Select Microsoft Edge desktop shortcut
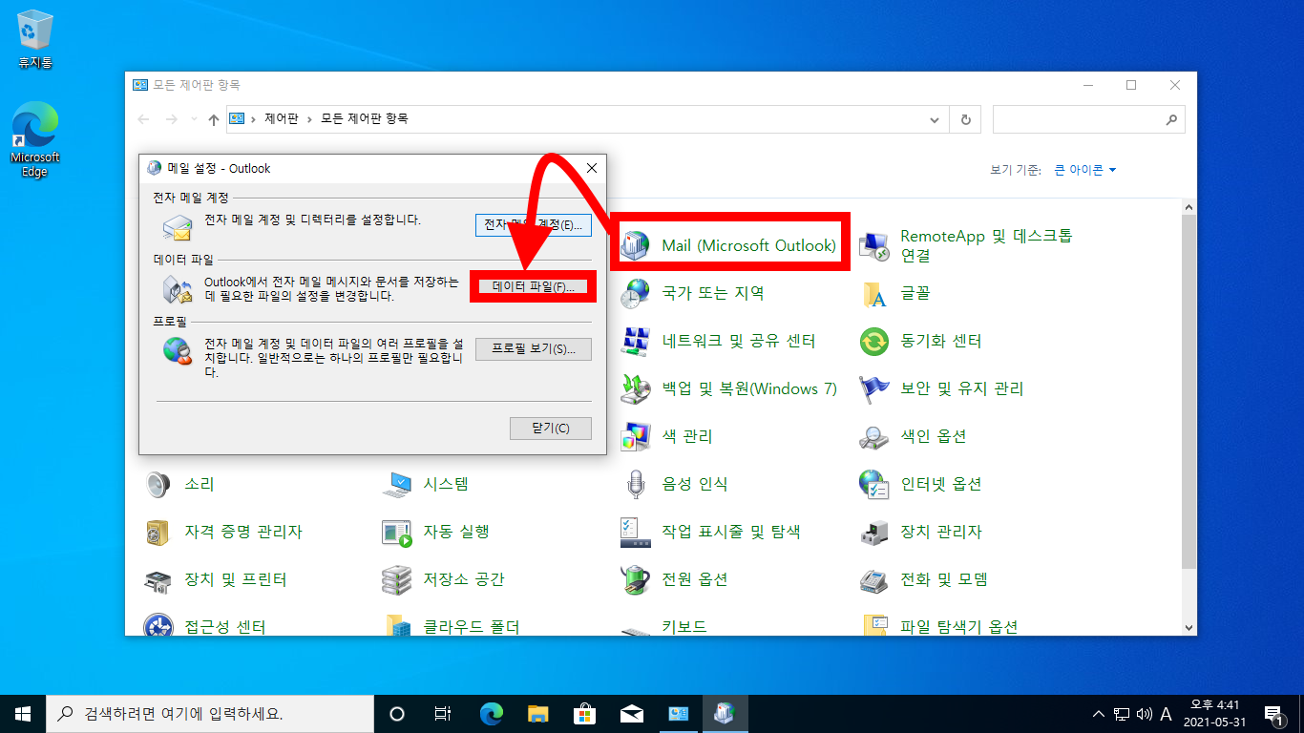The height and width of the screenshot is (733, 1304). (35, 141)
